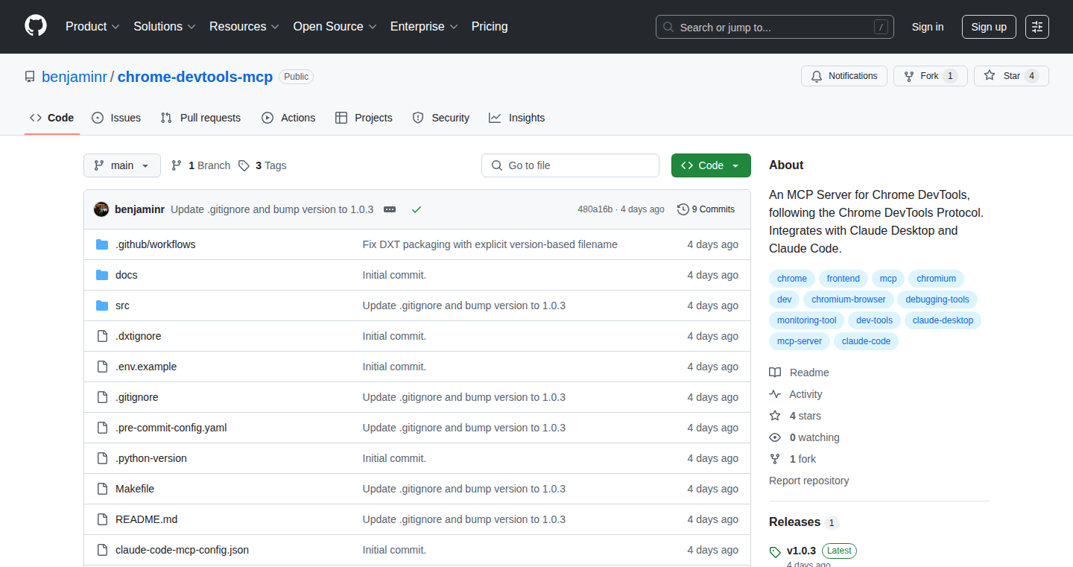The height and width of the screenshot is (567, 1073).
Task: Click the Search or jump to field
Action: (775, 27)
